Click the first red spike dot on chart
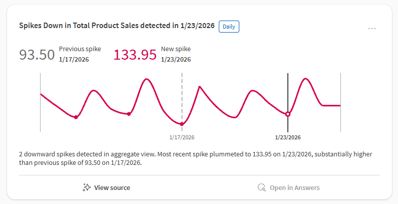This screenshot has height=204, width=398. pyautogui.click(x=76, y=117)
